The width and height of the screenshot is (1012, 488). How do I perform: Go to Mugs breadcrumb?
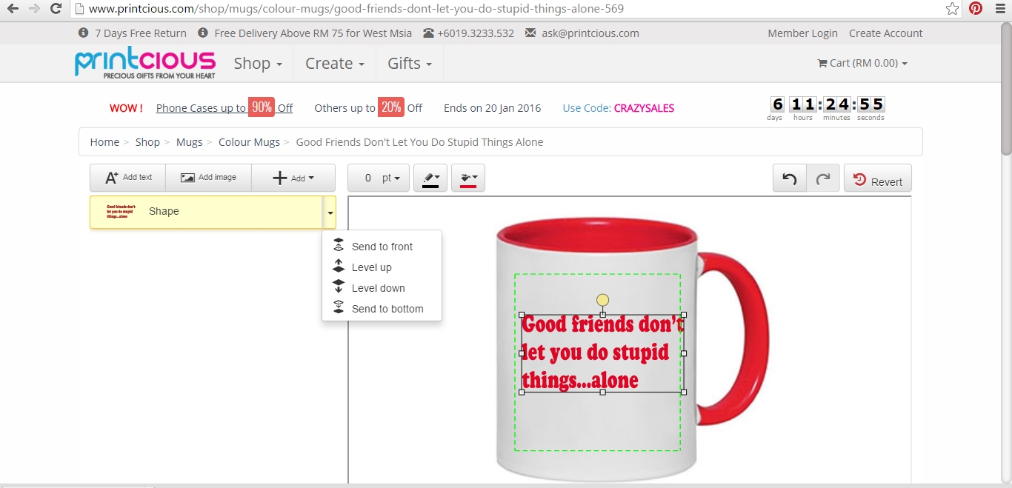pos(189,142)
